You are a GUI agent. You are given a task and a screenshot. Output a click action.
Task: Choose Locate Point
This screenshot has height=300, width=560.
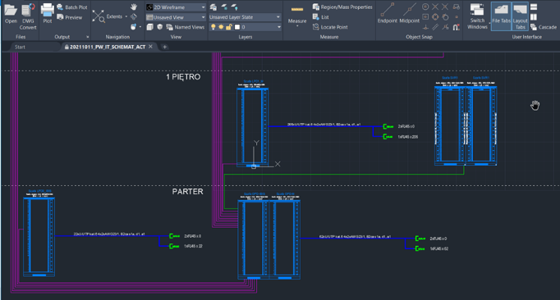(330, 27)
